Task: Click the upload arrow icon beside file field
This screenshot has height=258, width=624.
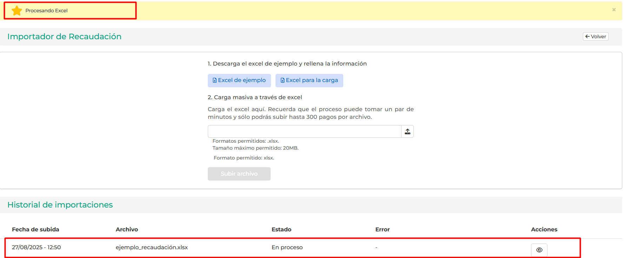Action: point(407,131)
